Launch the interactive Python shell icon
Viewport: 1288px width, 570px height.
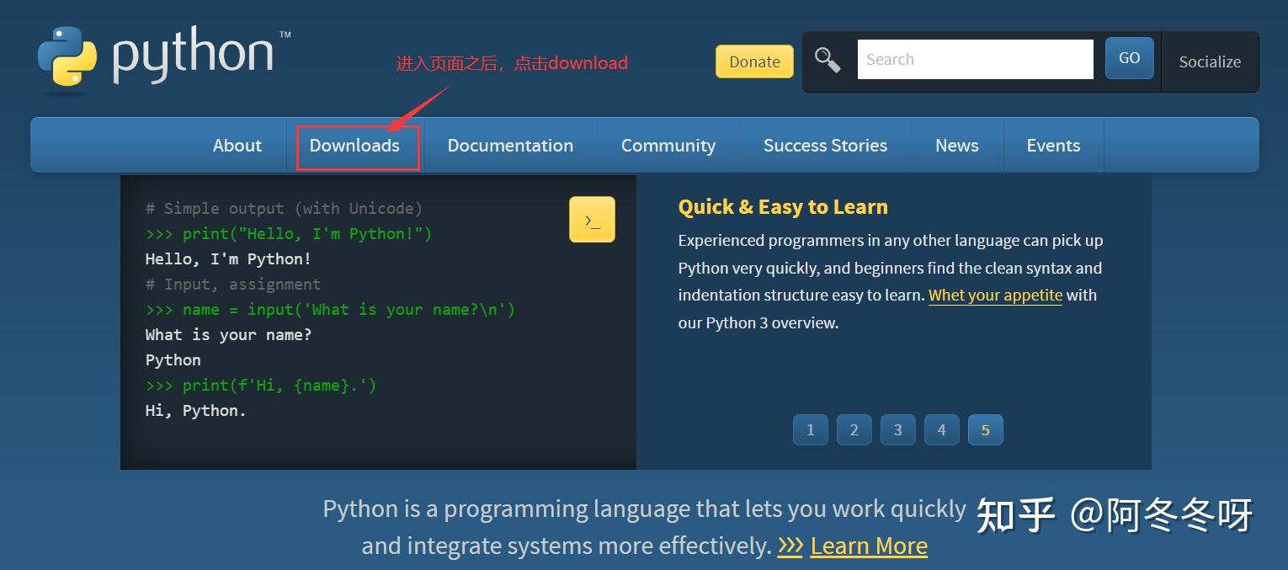[592, 219]
